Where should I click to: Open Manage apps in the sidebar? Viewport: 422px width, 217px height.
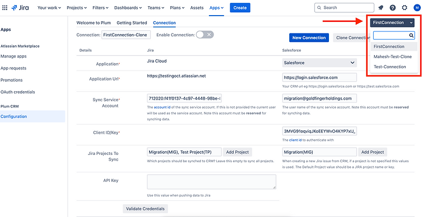coord(13,56)
